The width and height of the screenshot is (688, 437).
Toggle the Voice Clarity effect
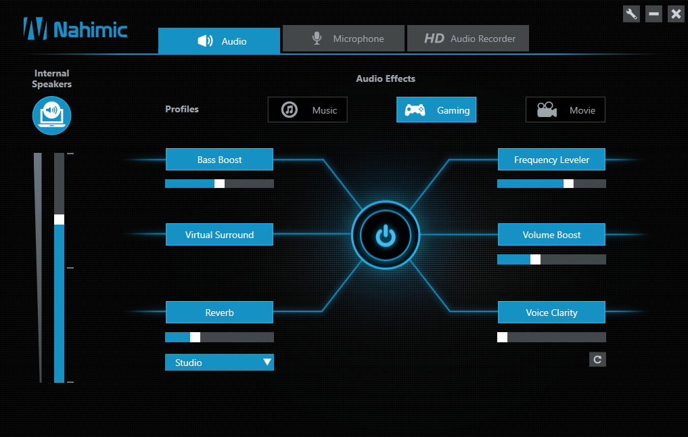click(551, 312)
